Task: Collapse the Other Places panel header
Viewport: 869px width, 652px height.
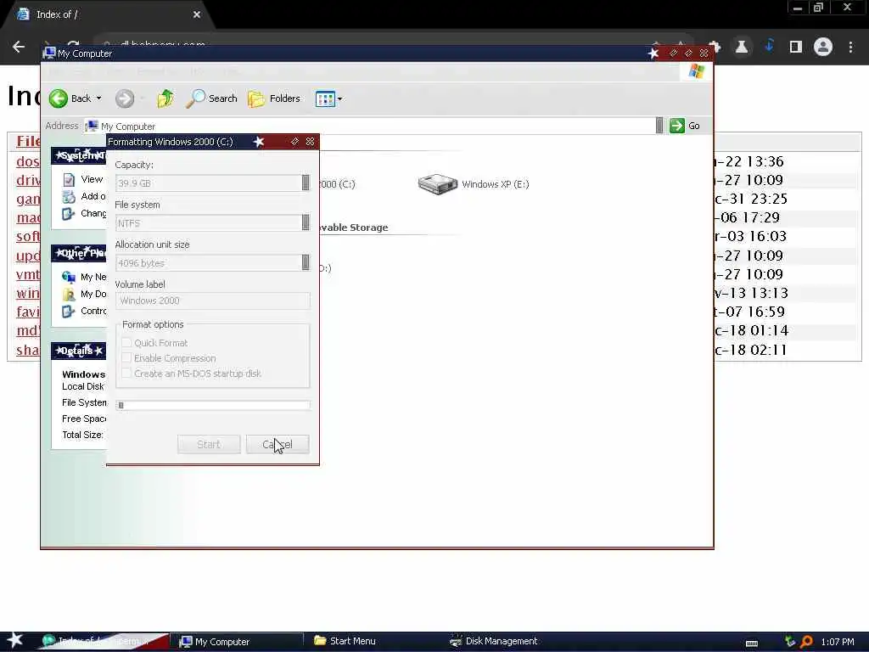Action: coord(79,253)
